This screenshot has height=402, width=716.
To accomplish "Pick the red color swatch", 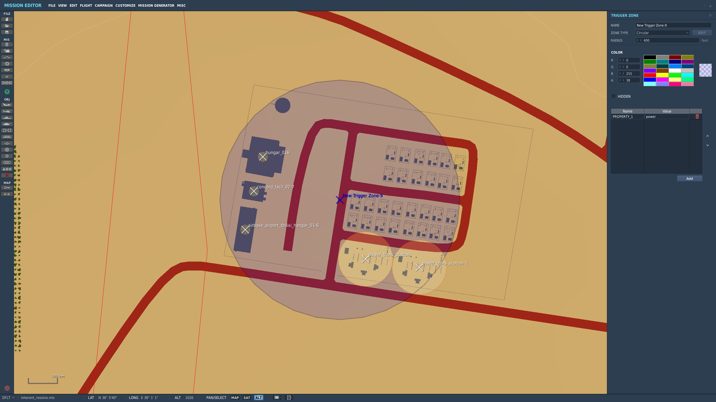I will [649, 75].
